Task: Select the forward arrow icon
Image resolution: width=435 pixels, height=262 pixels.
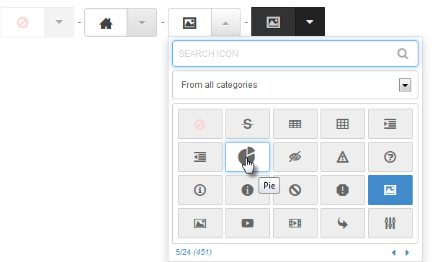Action: tap(343, 223)
